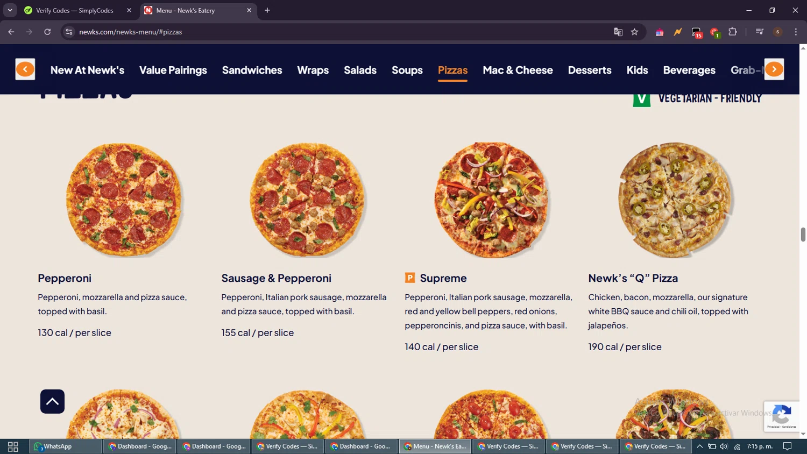Select the Pizzas category tab
This screenshot has width=807, height=454.
452,70
